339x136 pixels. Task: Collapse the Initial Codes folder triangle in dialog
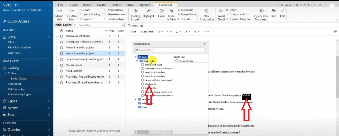tap(137, 61)
